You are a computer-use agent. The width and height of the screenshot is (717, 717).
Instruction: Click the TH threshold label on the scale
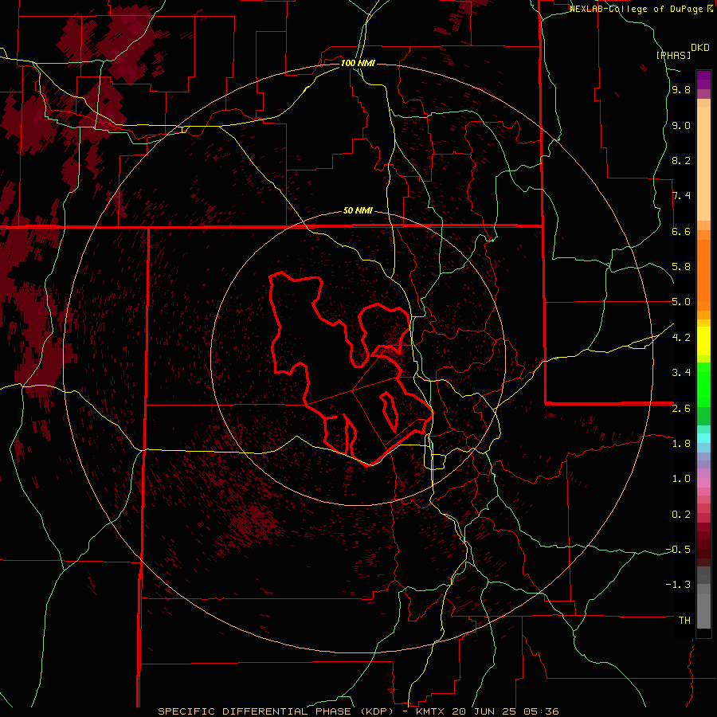(684, 620)
